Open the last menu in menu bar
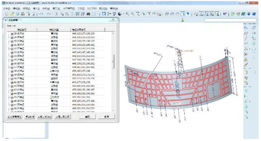The height and width of the screenshot is (141, 261). [114, 8]
